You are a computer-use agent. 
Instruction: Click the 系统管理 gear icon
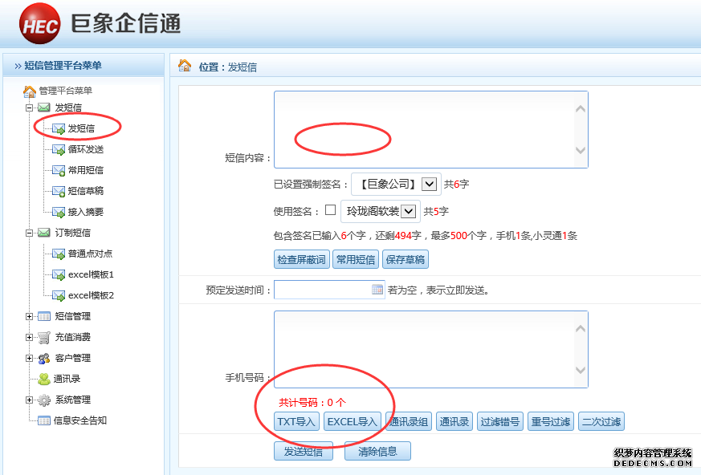tap(44, 400)
